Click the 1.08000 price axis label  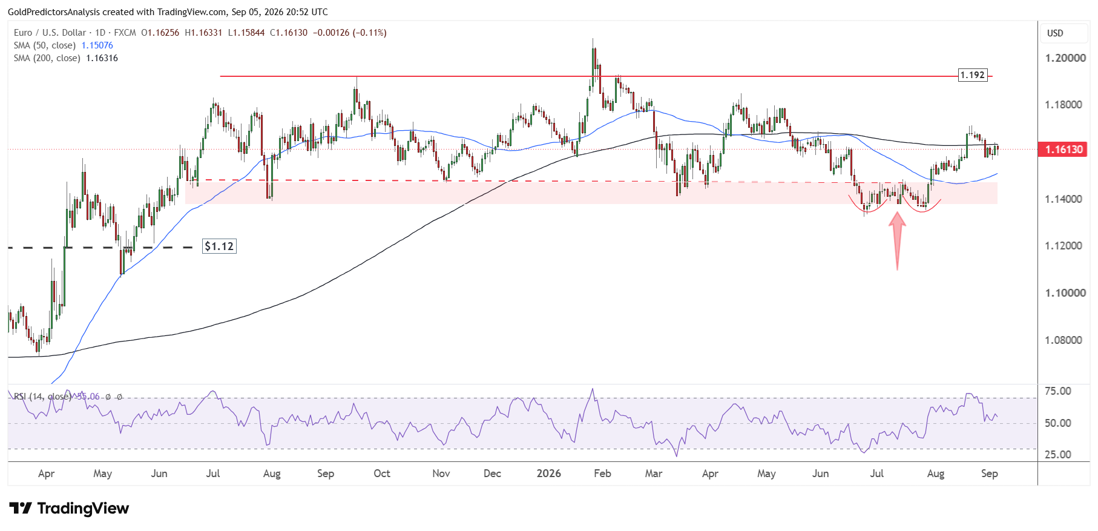1065,340
